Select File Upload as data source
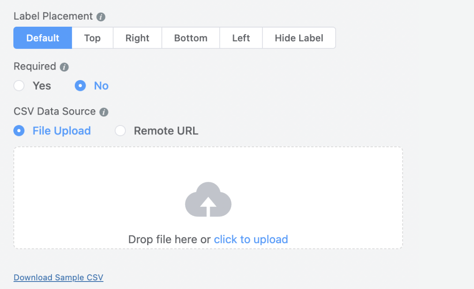The image size is (474, 289). 19,131
